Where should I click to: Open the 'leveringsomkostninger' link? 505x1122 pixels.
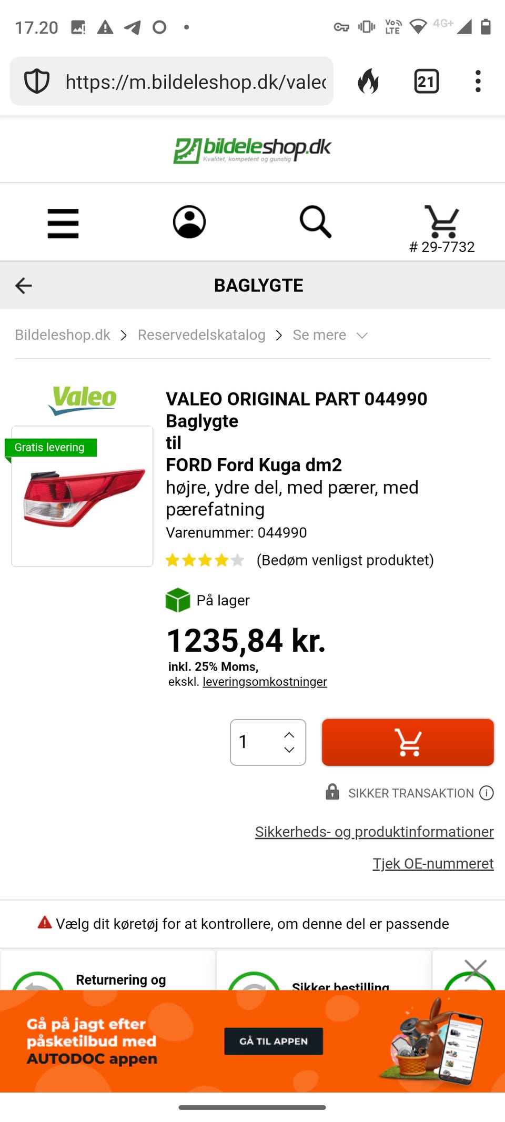[x=265, y=682]
